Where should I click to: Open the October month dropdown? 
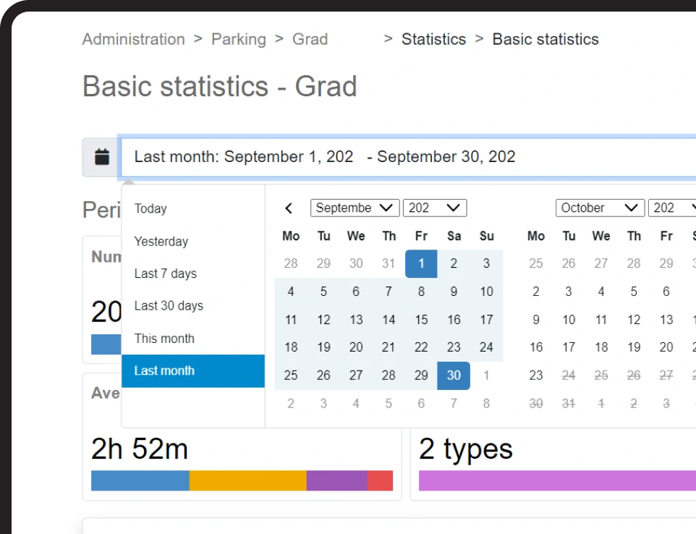point(600,208)
